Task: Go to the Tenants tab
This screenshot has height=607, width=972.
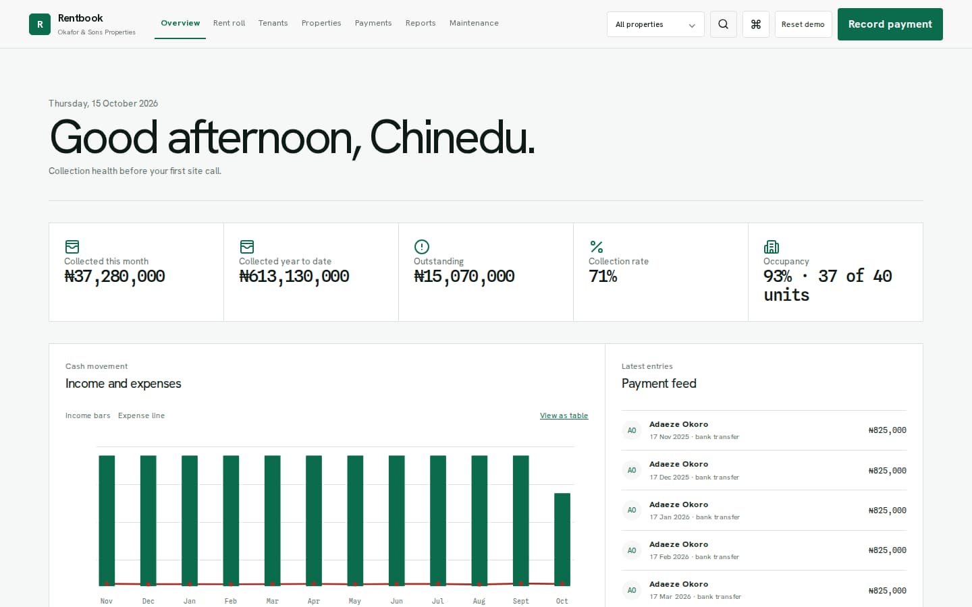Action: pos(273,23)
